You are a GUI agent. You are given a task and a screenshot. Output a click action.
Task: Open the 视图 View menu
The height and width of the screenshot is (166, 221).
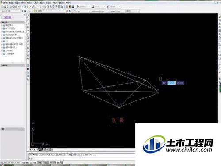[17, 3]
